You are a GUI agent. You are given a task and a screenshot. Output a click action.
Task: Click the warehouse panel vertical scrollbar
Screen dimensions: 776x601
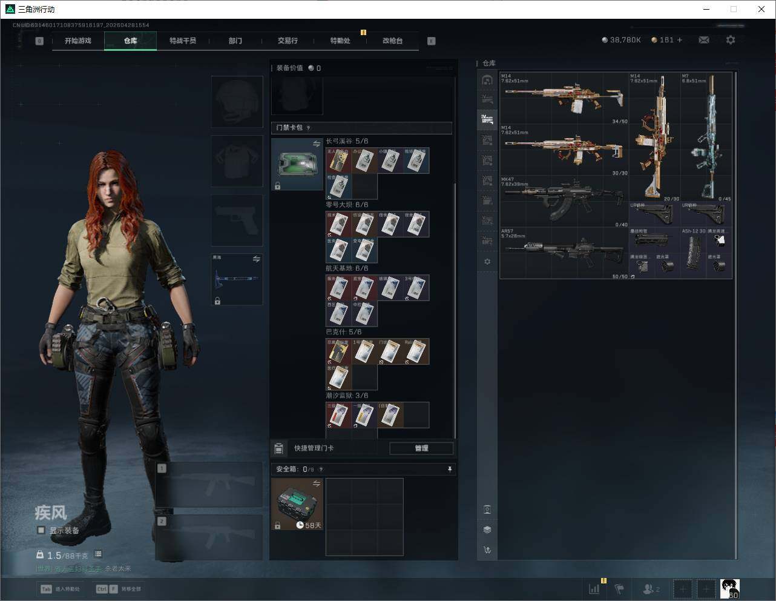tap(735, 315)
